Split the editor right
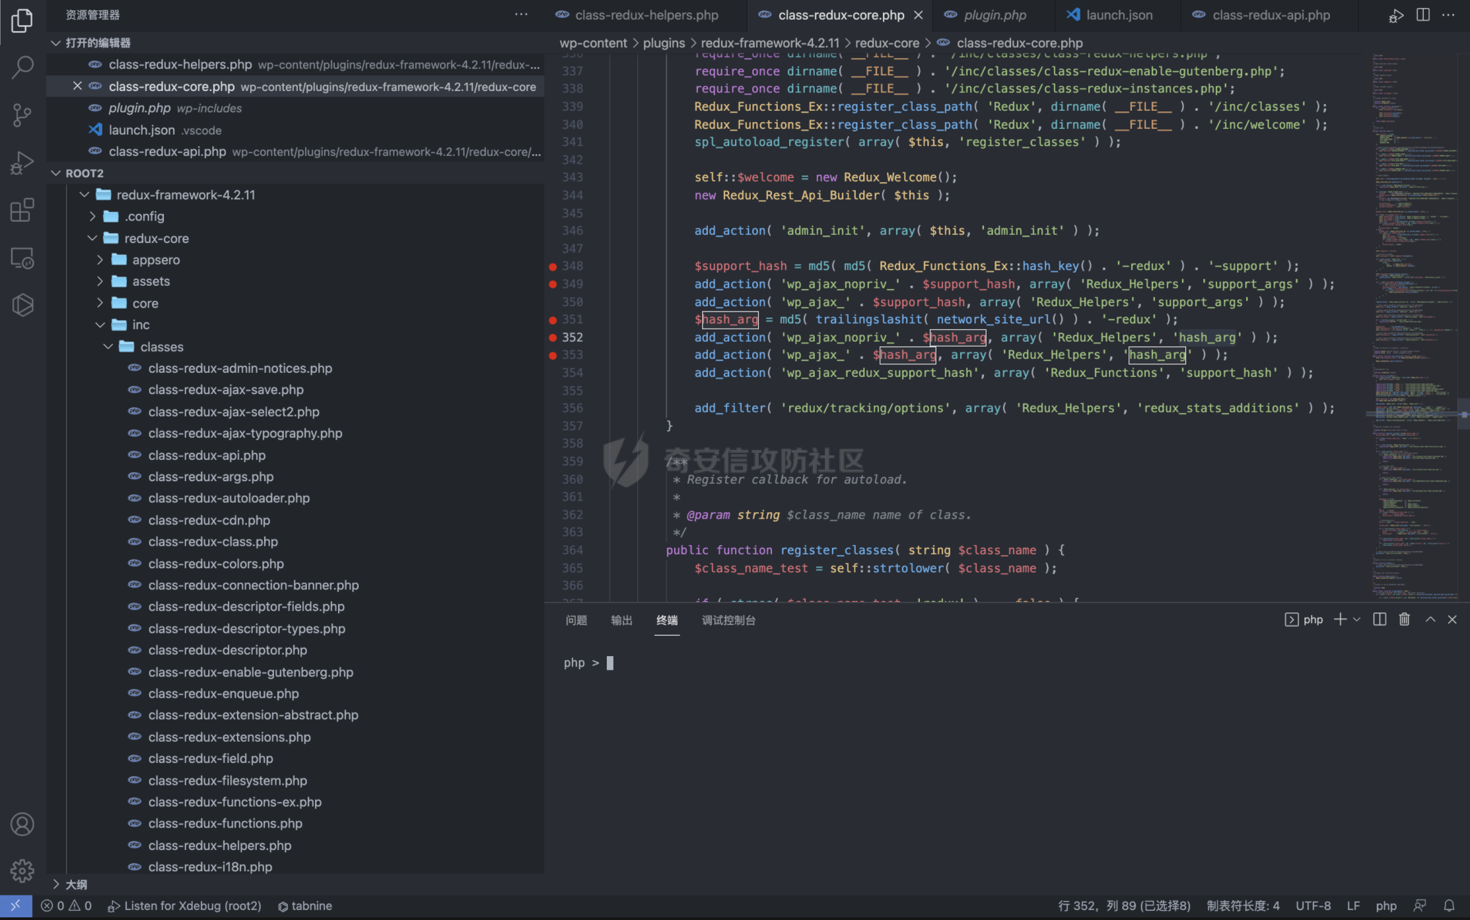Screen dimensions: 1470x920 [1423, 15]
